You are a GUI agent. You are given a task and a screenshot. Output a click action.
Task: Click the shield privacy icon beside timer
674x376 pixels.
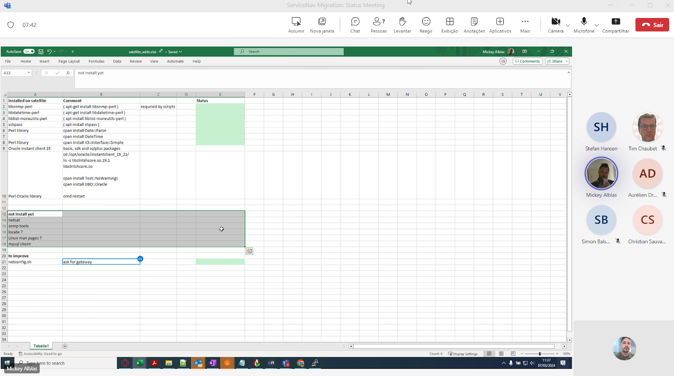point(11,25)
